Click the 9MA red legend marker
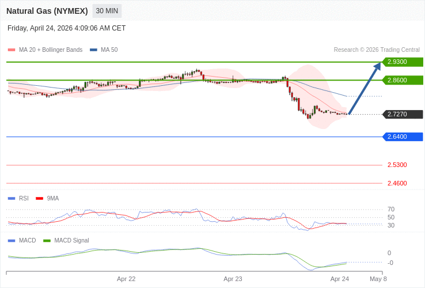This screenshot has height=288, width=425. click(39, 199)
